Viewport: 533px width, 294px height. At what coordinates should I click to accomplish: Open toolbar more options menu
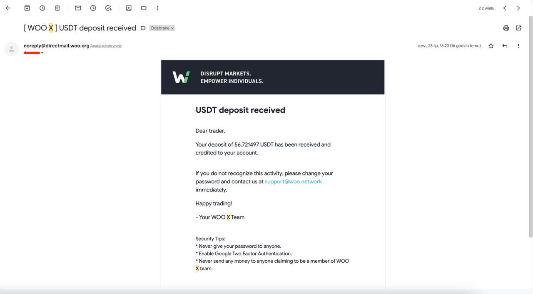click(157, 8)
